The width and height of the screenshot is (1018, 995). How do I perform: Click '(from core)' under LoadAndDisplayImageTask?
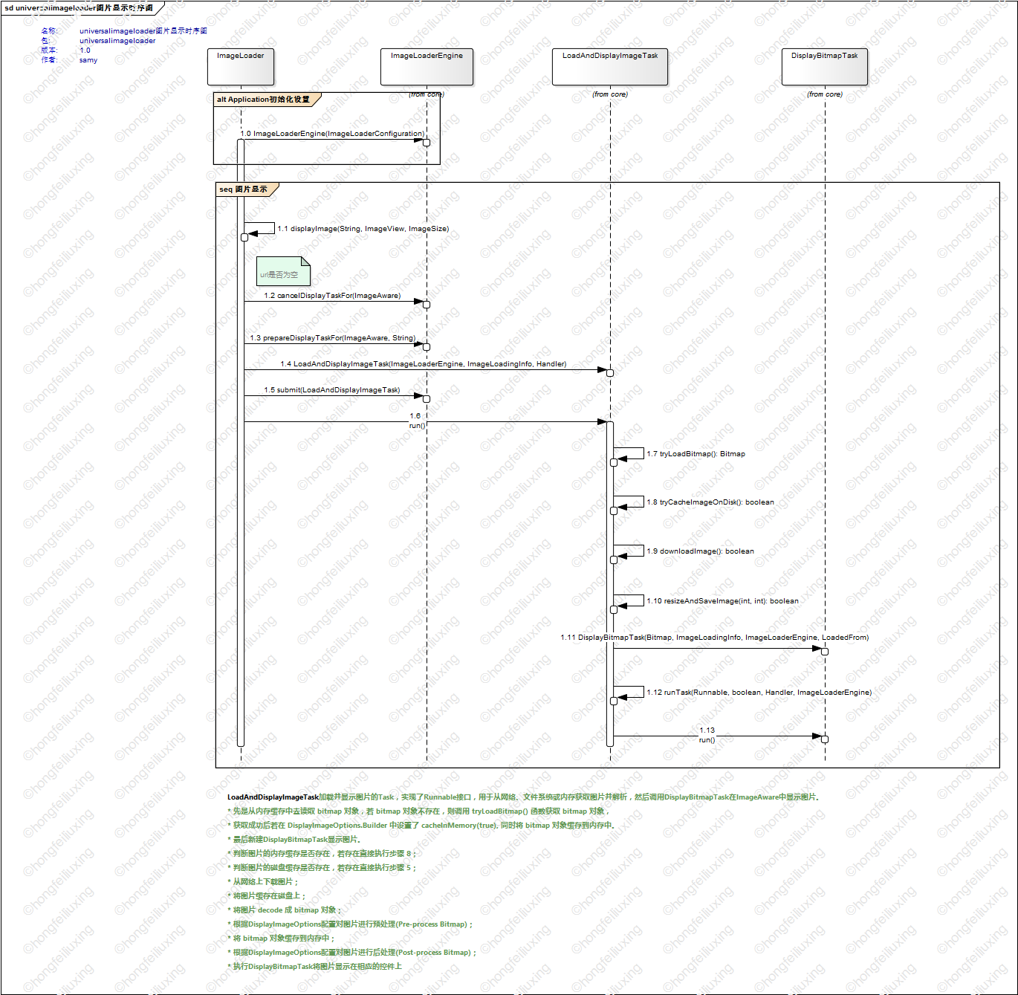click(x=610, y=94)
